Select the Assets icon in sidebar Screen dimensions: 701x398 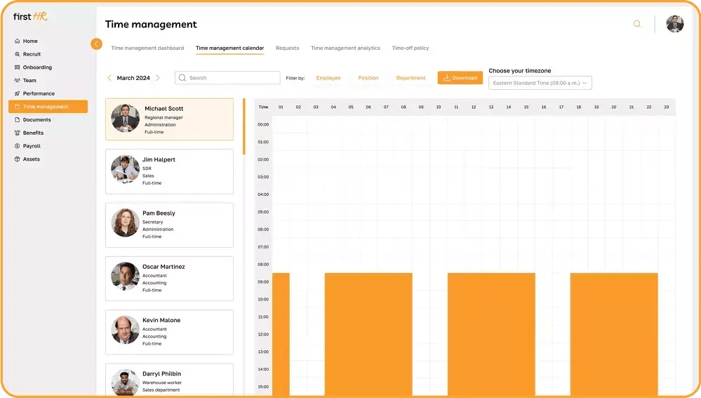coord(17,159)
